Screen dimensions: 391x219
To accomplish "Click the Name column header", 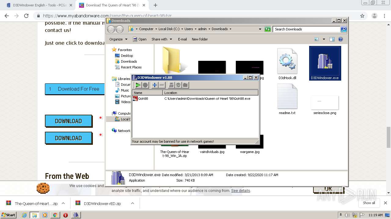I will (x=148, y=93).
